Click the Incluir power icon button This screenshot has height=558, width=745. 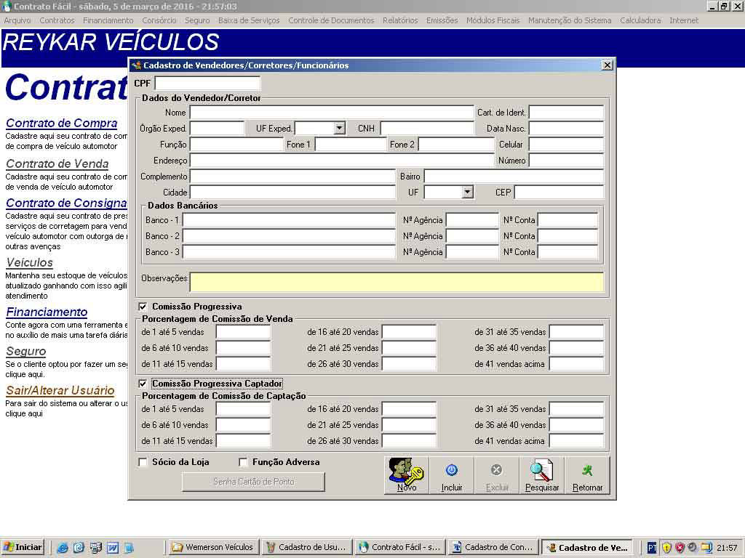[x=451, y=475]
